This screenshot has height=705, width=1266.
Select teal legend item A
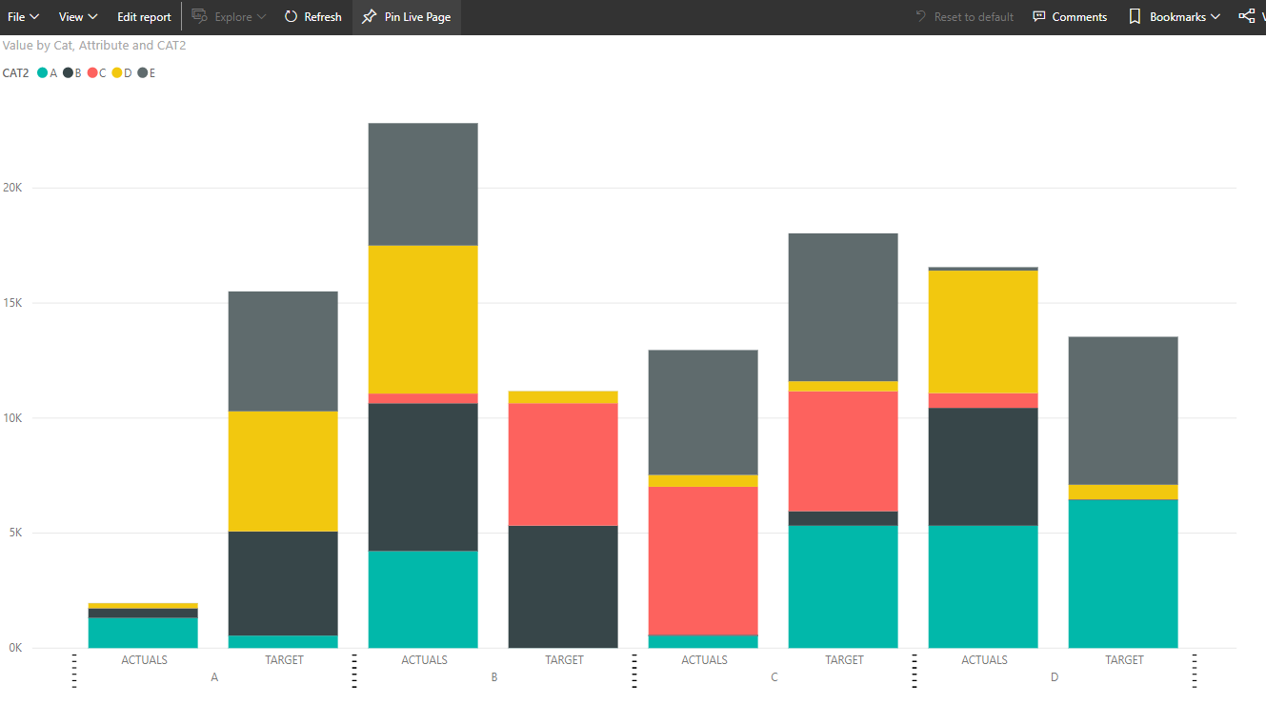pos(48,73)
